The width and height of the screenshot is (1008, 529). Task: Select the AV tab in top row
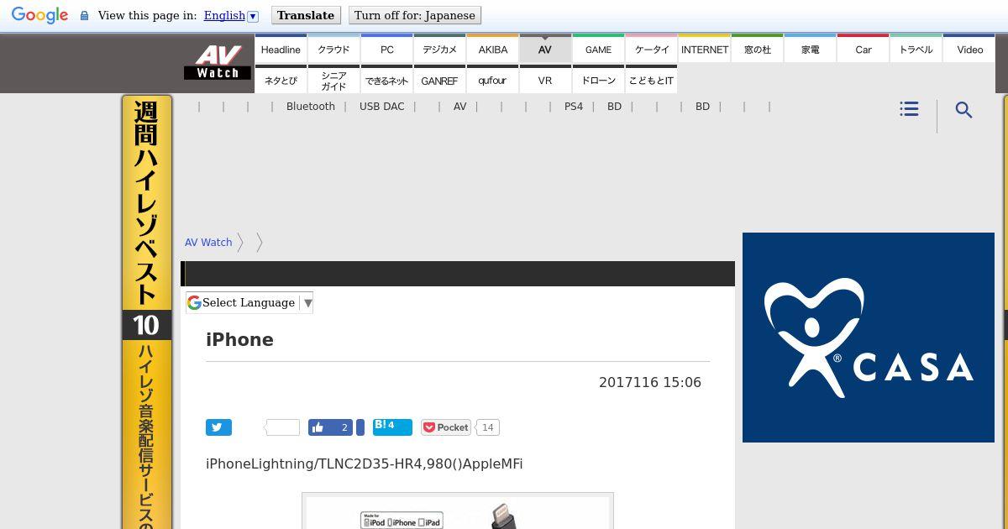click(545, 50)
